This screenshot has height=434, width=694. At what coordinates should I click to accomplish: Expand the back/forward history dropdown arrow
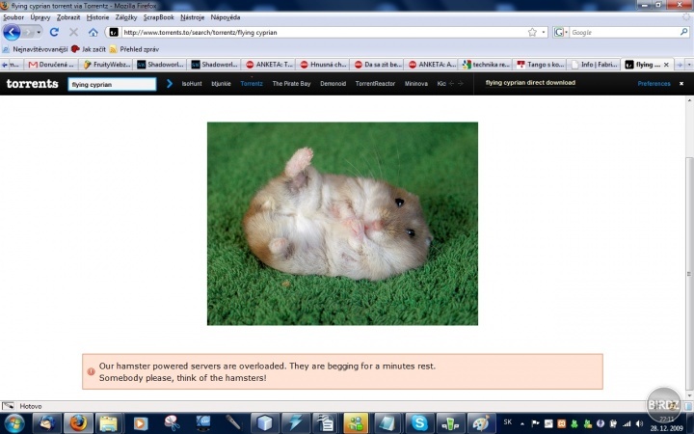(39, 32)
